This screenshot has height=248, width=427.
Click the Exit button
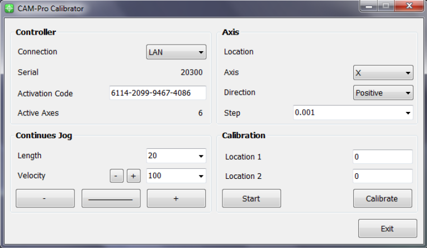click(x=387, y=228)
